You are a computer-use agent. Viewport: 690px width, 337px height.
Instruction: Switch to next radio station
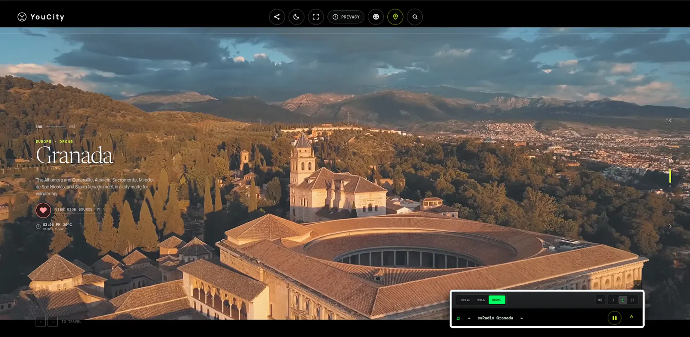522,318
